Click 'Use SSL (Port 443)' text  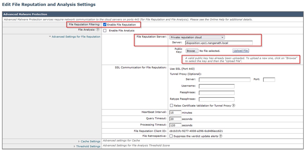coord(182,69)
